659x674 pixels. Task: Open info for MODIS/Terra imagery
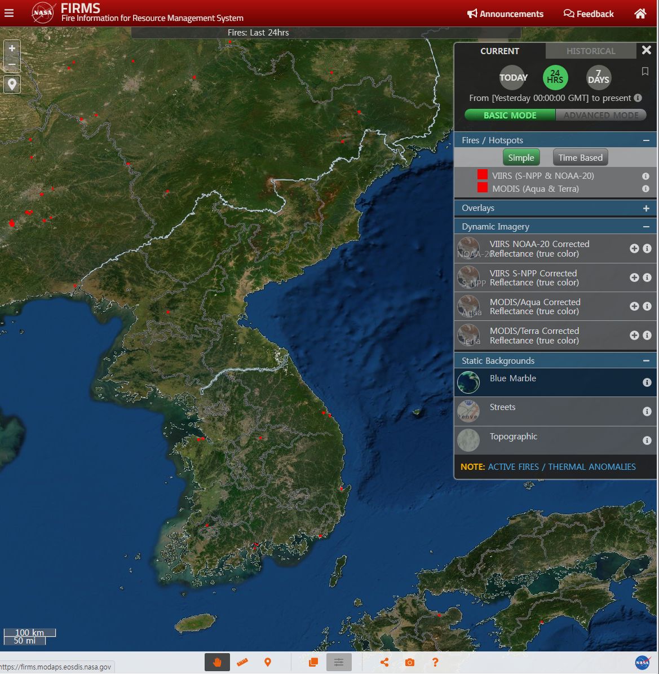point(647,335)
